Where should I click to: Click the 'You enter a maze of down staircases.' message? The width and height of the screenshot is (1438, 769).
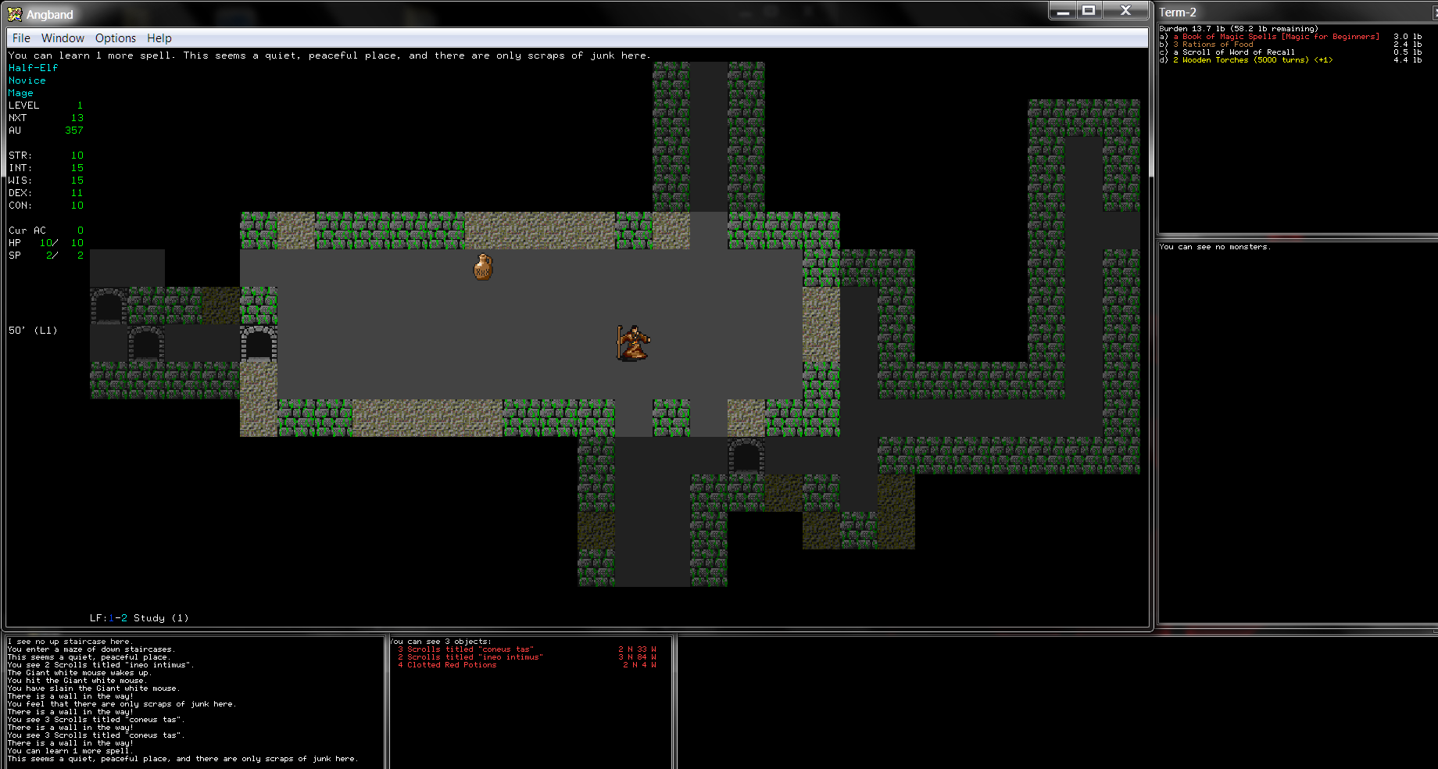(91, 649)
